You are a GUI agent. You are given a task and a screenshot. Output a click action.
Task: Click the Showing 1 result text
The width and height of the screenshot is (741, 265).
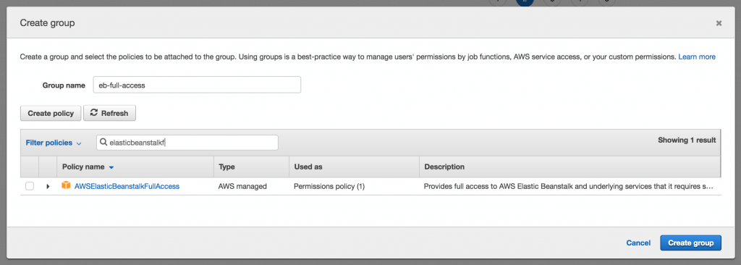(687, 140)
